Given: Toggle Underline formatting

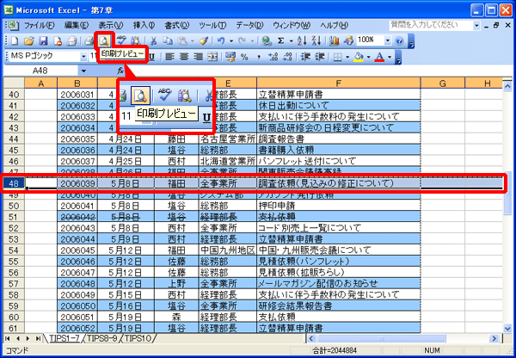Looking at the screenshot, I should tap(151, 58).
